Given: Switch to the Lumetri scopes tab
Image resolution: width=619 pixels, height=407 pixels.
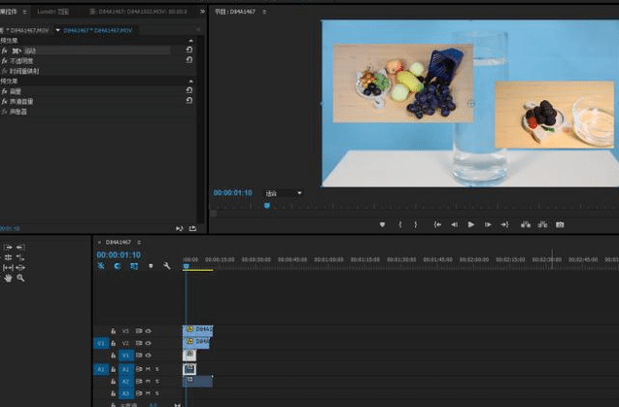Looking at the screenshot, I should tap(52, 12).
